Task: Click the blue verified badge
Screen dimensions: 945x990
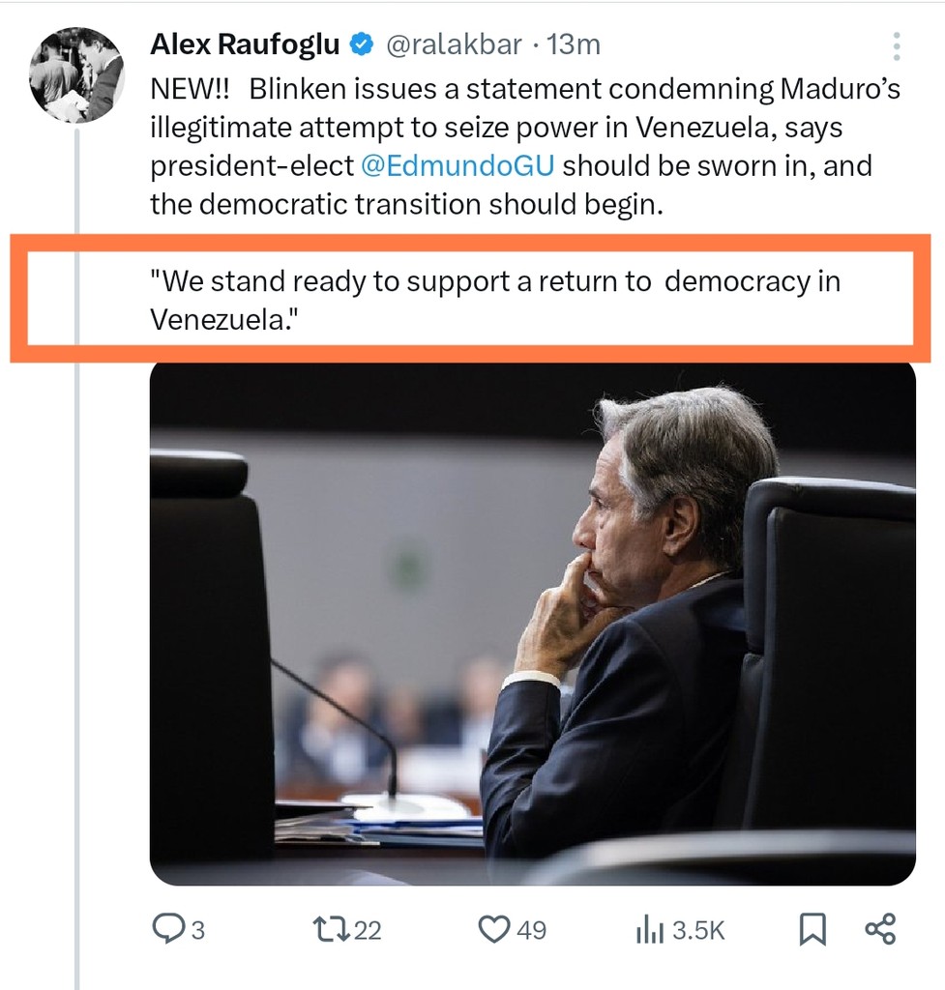Action: pyautogui.click(x=362, y=44)
